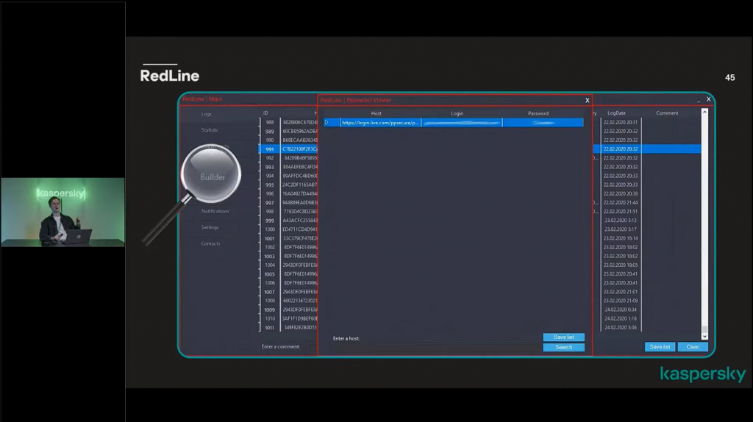
Task: Select log row with ID 990
Action: pos(269,140)
